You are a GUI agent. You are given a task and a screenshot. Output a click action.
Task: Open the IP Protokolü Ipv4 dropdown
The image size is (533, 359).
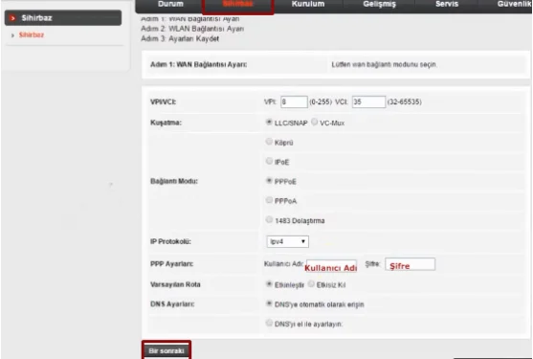[288, 241]
